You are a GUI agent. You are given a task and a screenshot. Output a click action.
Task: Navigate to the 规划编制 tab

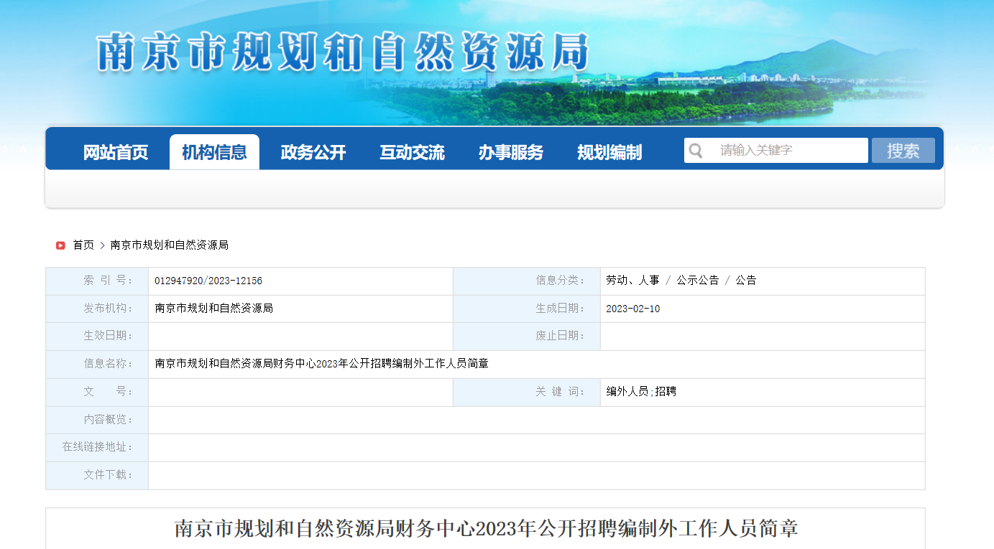point(609,152)
